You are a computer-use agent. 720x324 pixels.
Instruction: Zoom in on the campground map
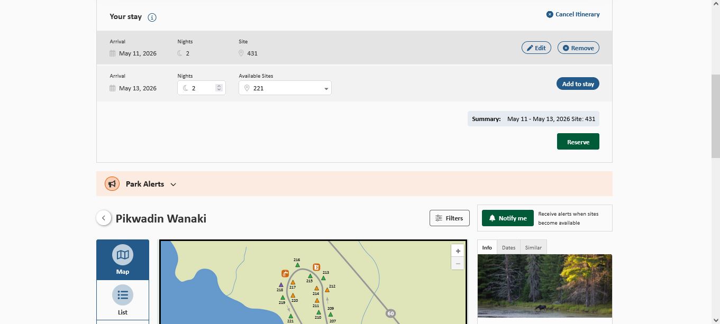pos(458,251)
